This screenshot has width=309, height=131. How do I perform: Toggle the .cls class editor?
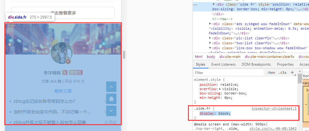(x=282, y=72)
